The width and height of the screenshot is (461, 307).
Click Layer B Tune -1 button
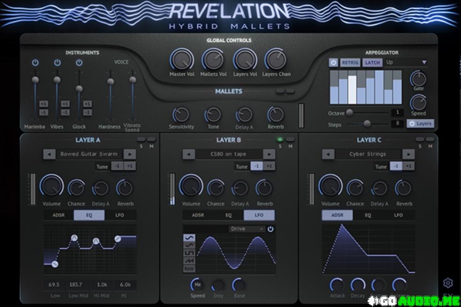256,166
